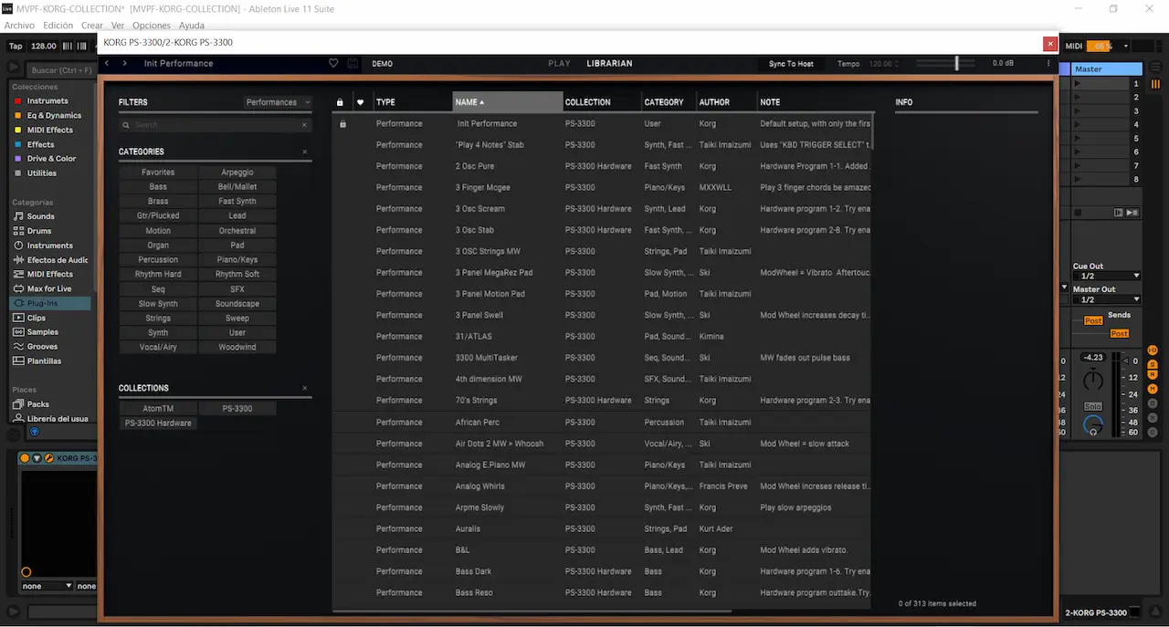1169x627 pixels.
Task: Open Sounds category in Ableton browser
Action: tap(40, 216)
